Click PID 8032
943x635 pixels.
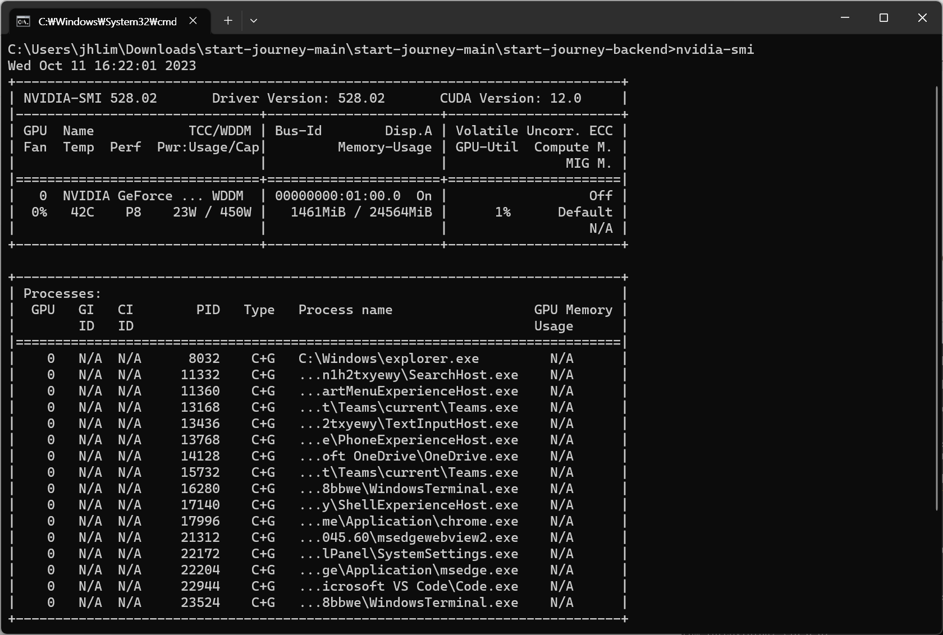point(204,358)
